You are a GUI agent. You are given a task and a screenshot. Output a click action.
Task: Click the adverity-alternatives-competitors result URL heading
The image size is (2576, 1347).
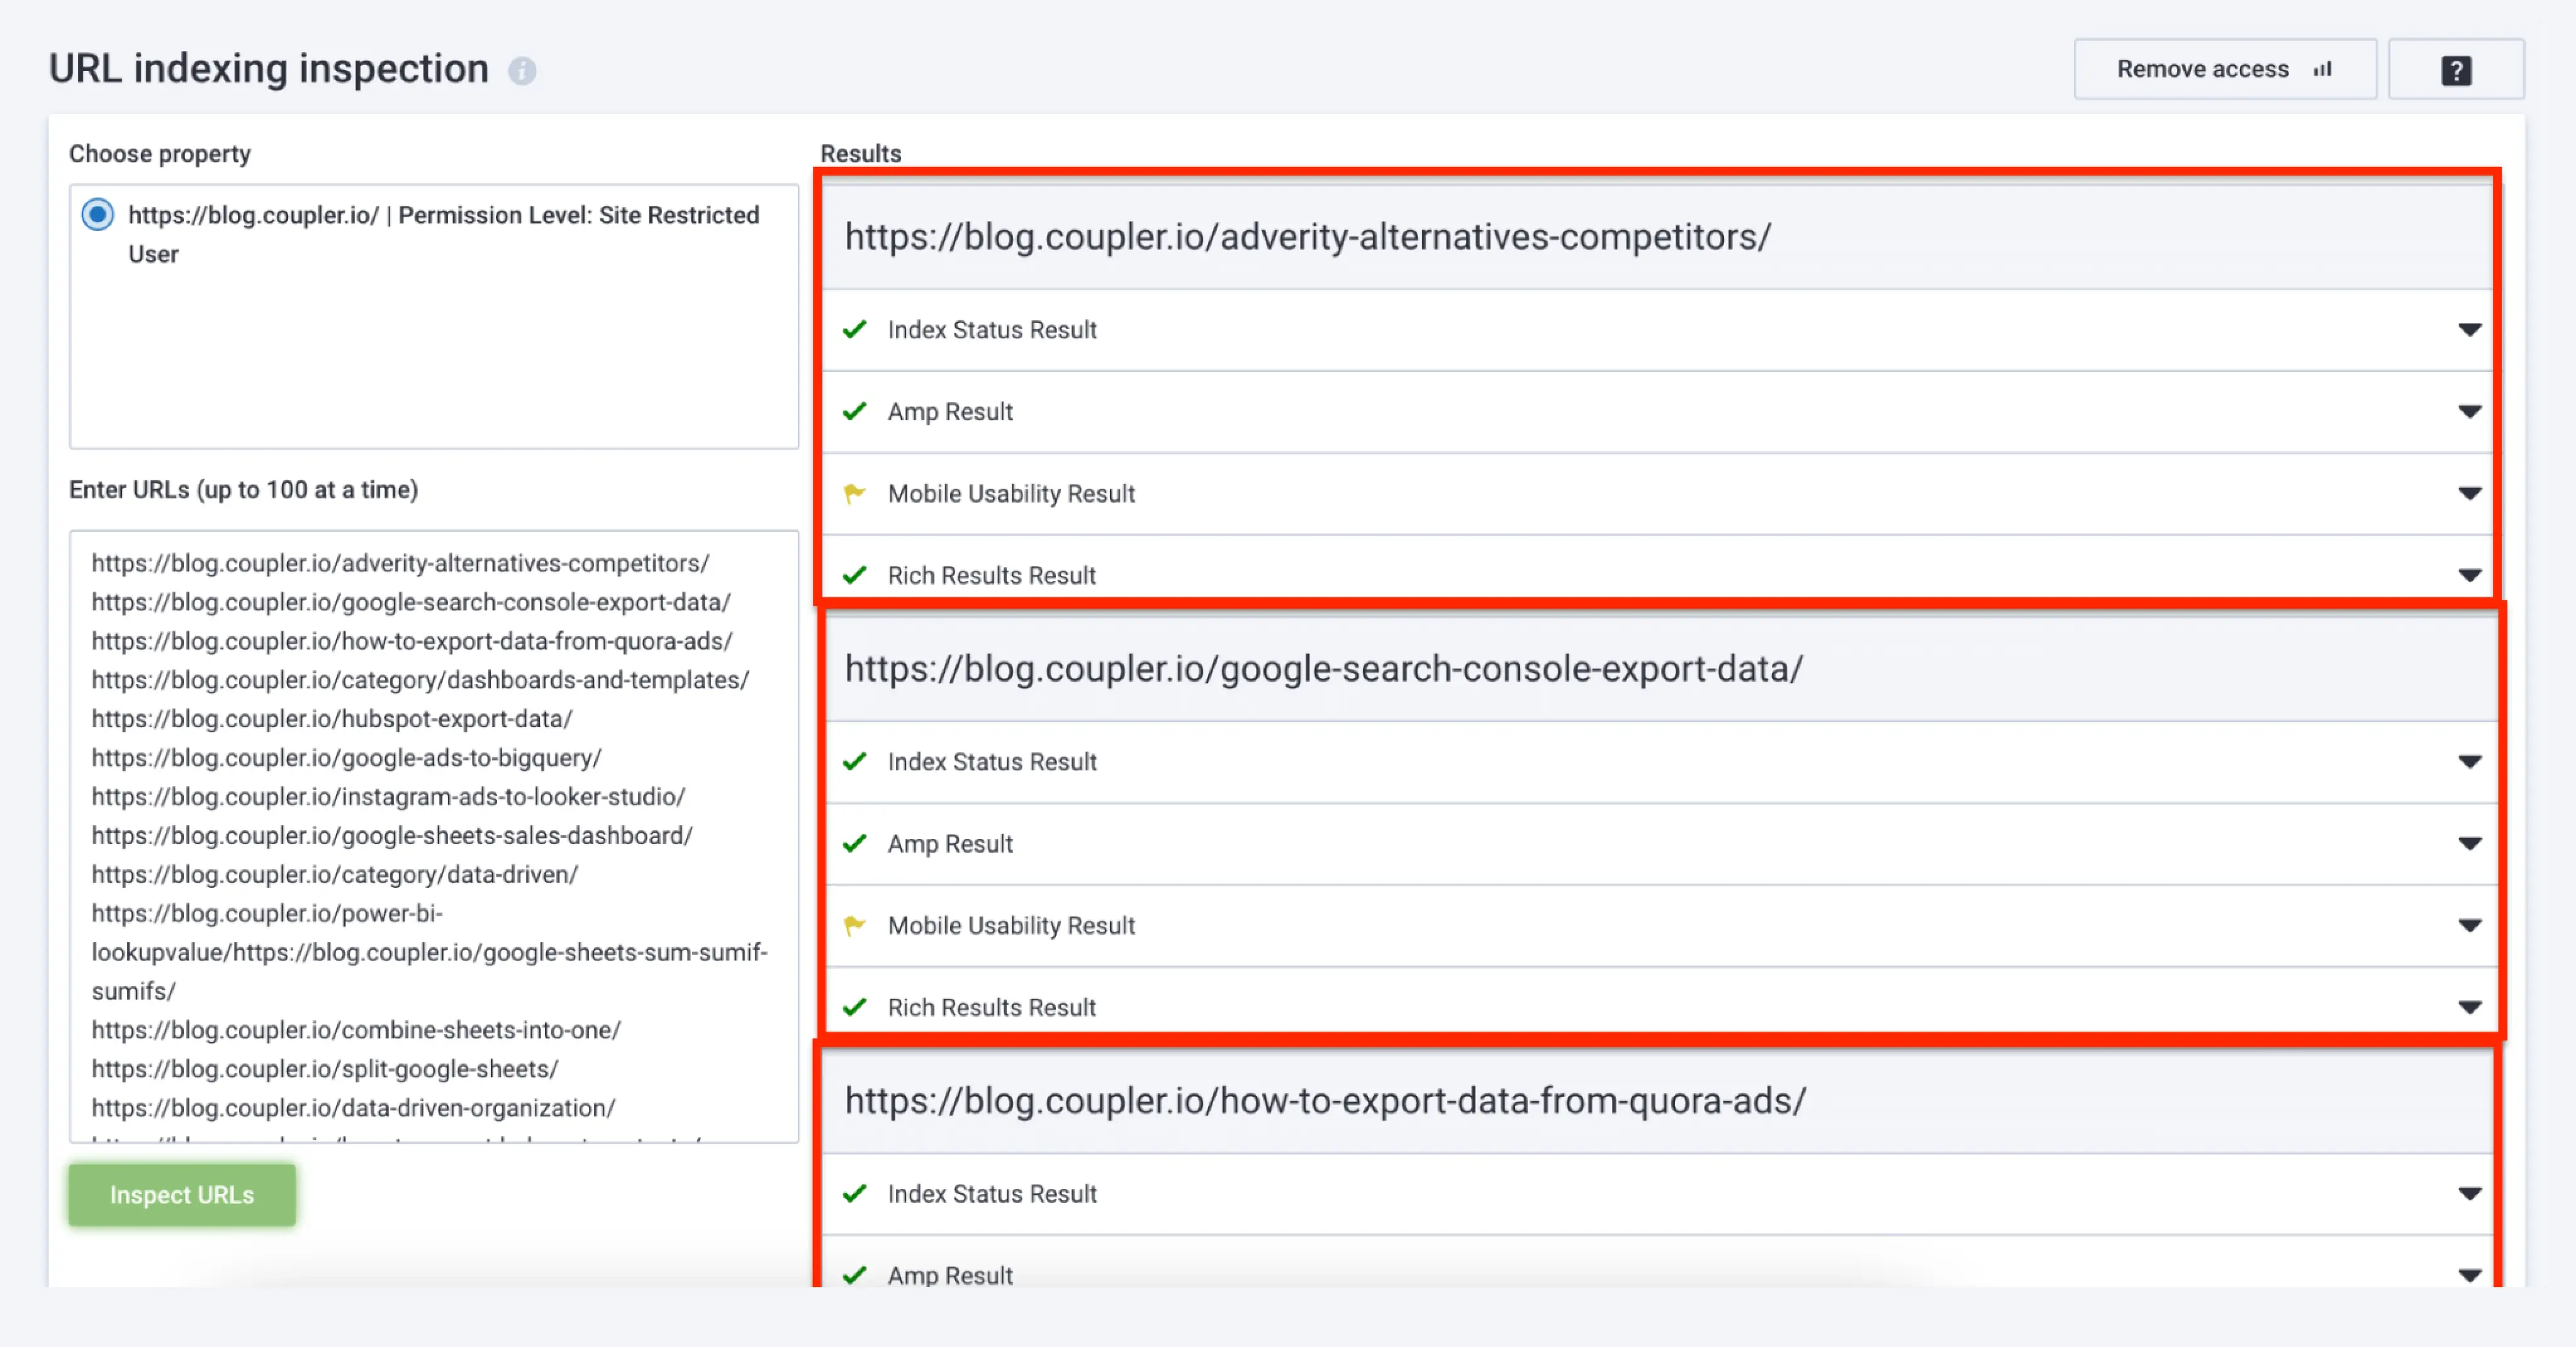[x=1308, y=237]
